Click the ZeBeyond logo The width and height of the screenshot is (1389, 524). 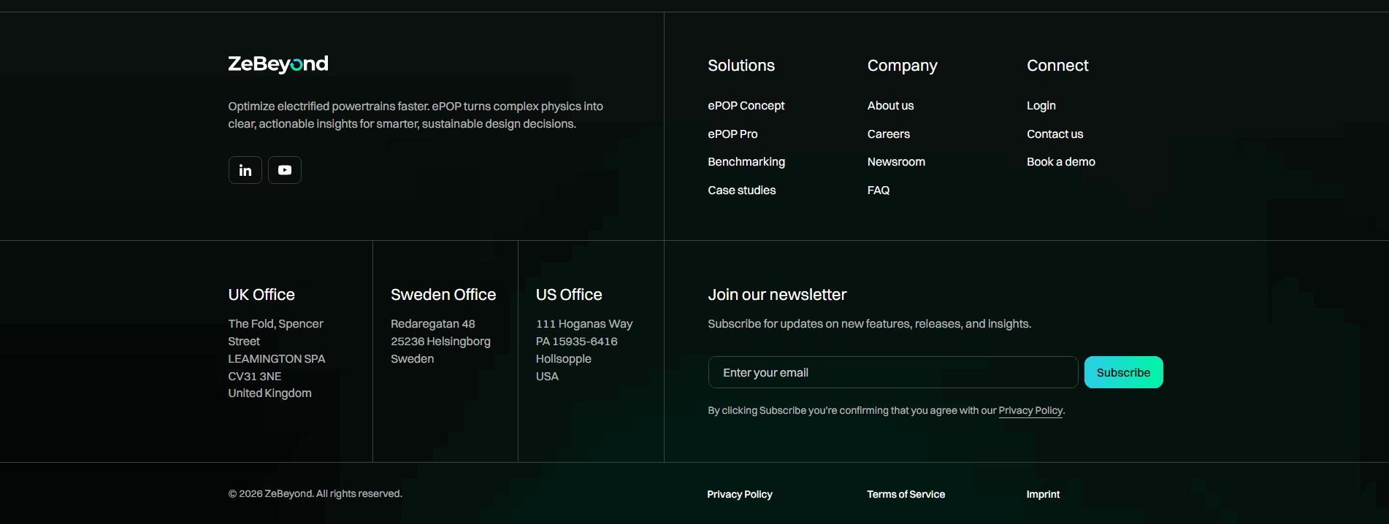(x=278, y=64)
